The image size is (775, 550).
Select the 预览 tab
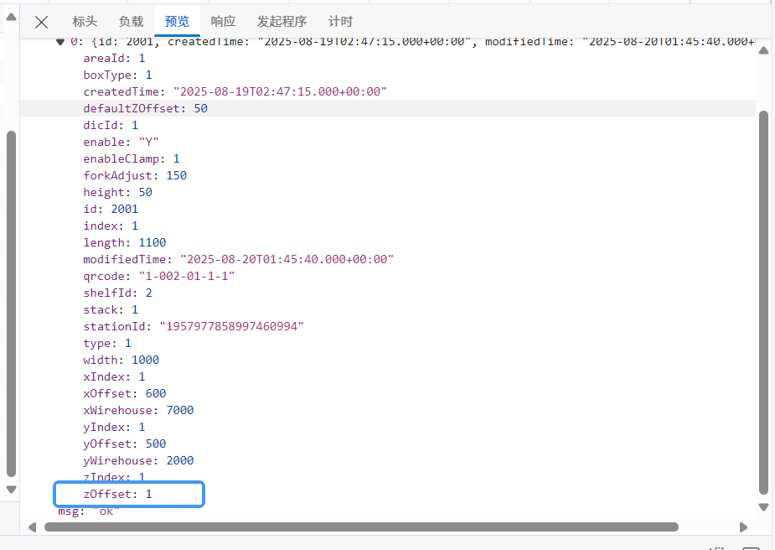click(177, 22)
